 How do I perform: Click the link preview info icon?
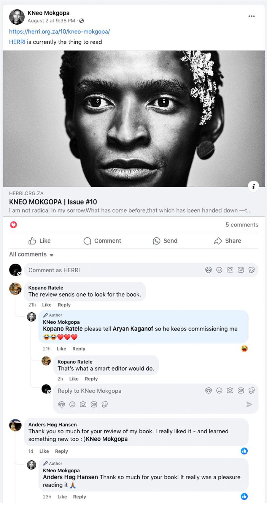(x=253, y=187)
